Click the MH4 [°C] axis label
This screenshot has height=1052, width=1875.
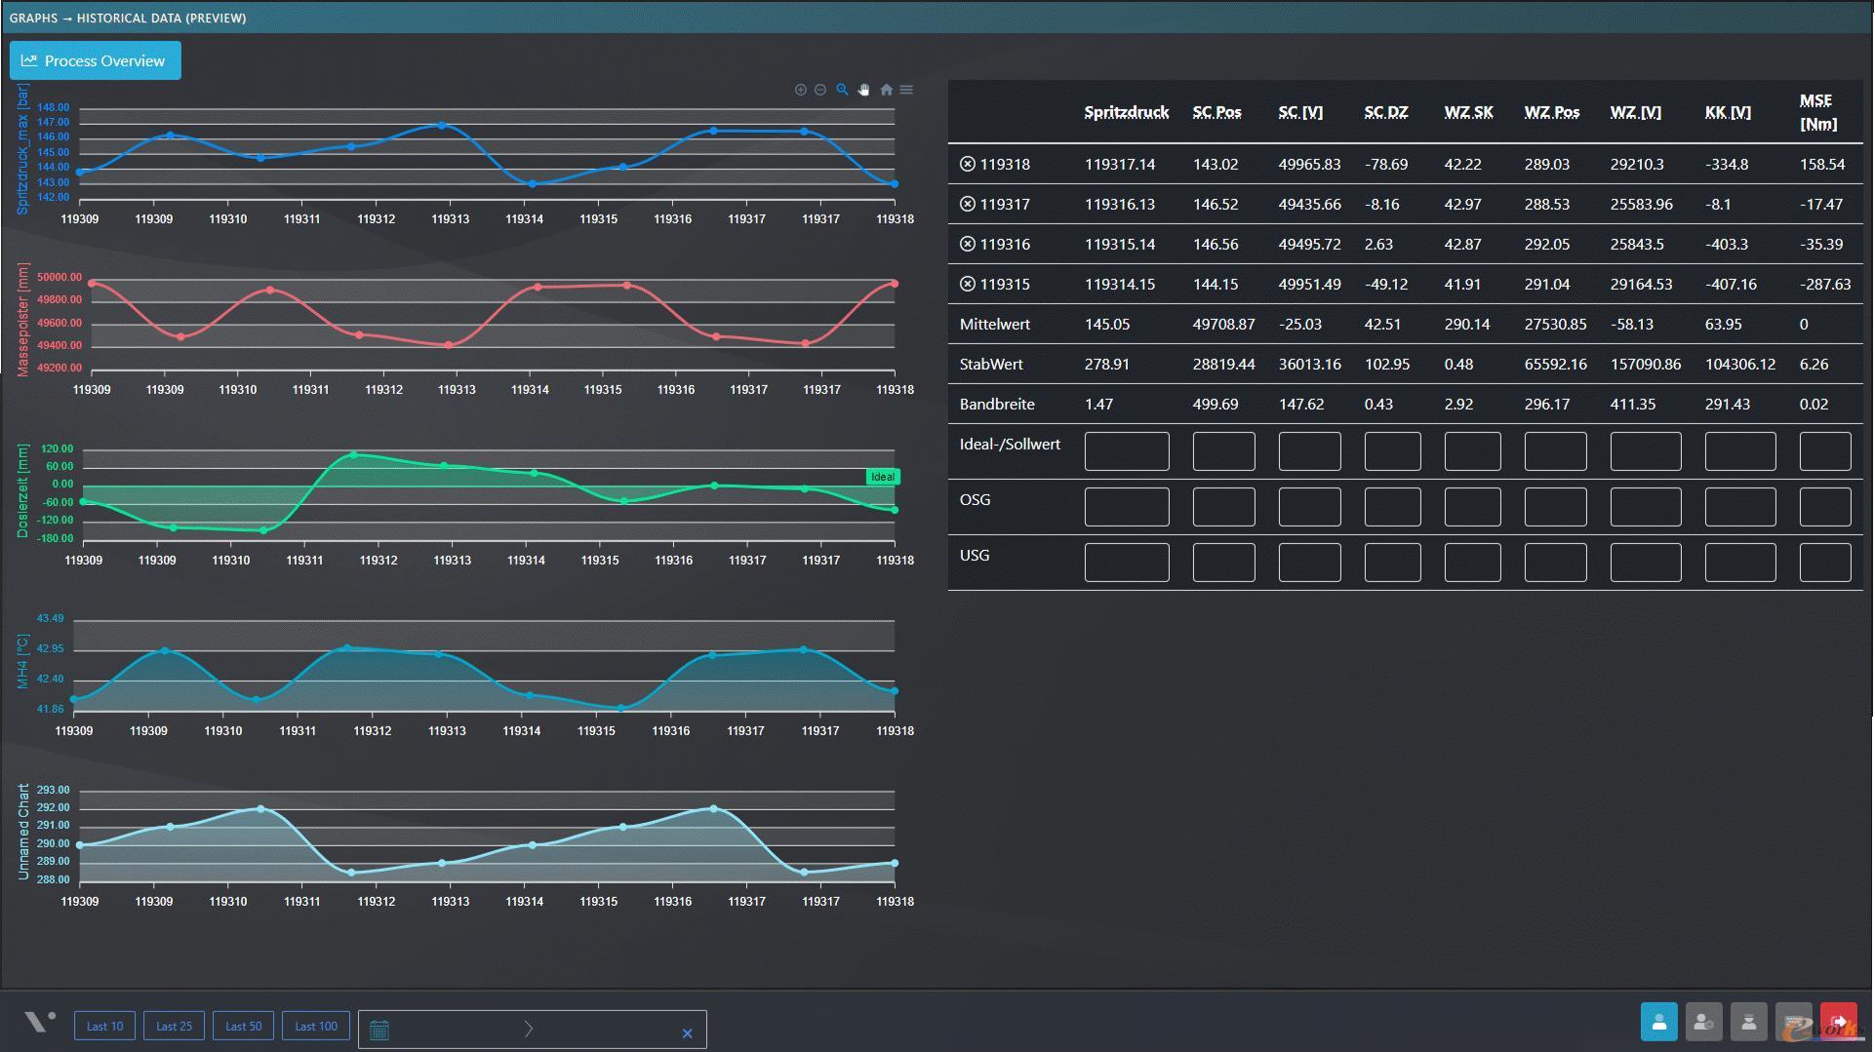click(x=22, y=662)
